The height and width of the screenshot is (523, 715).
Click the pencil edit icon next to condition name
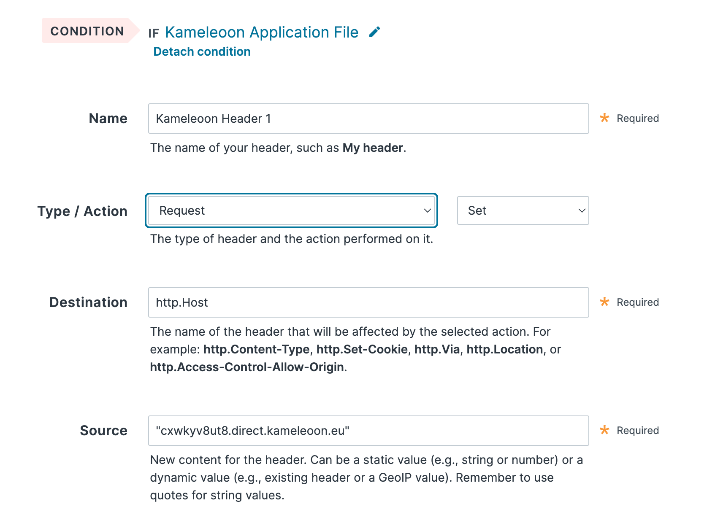[x=374, y=32]
